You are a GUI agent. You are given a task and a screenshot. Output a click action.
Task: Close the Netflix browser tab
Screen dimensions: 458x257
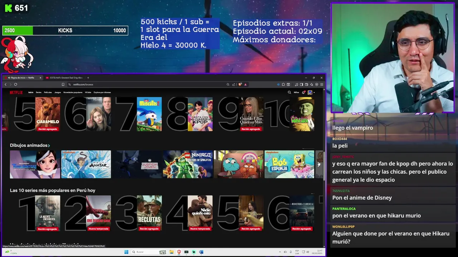tap(40, 78)
